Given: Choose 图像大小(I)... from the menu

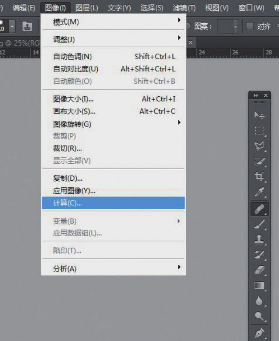Looking at the screenshot, I should point(113,99).
